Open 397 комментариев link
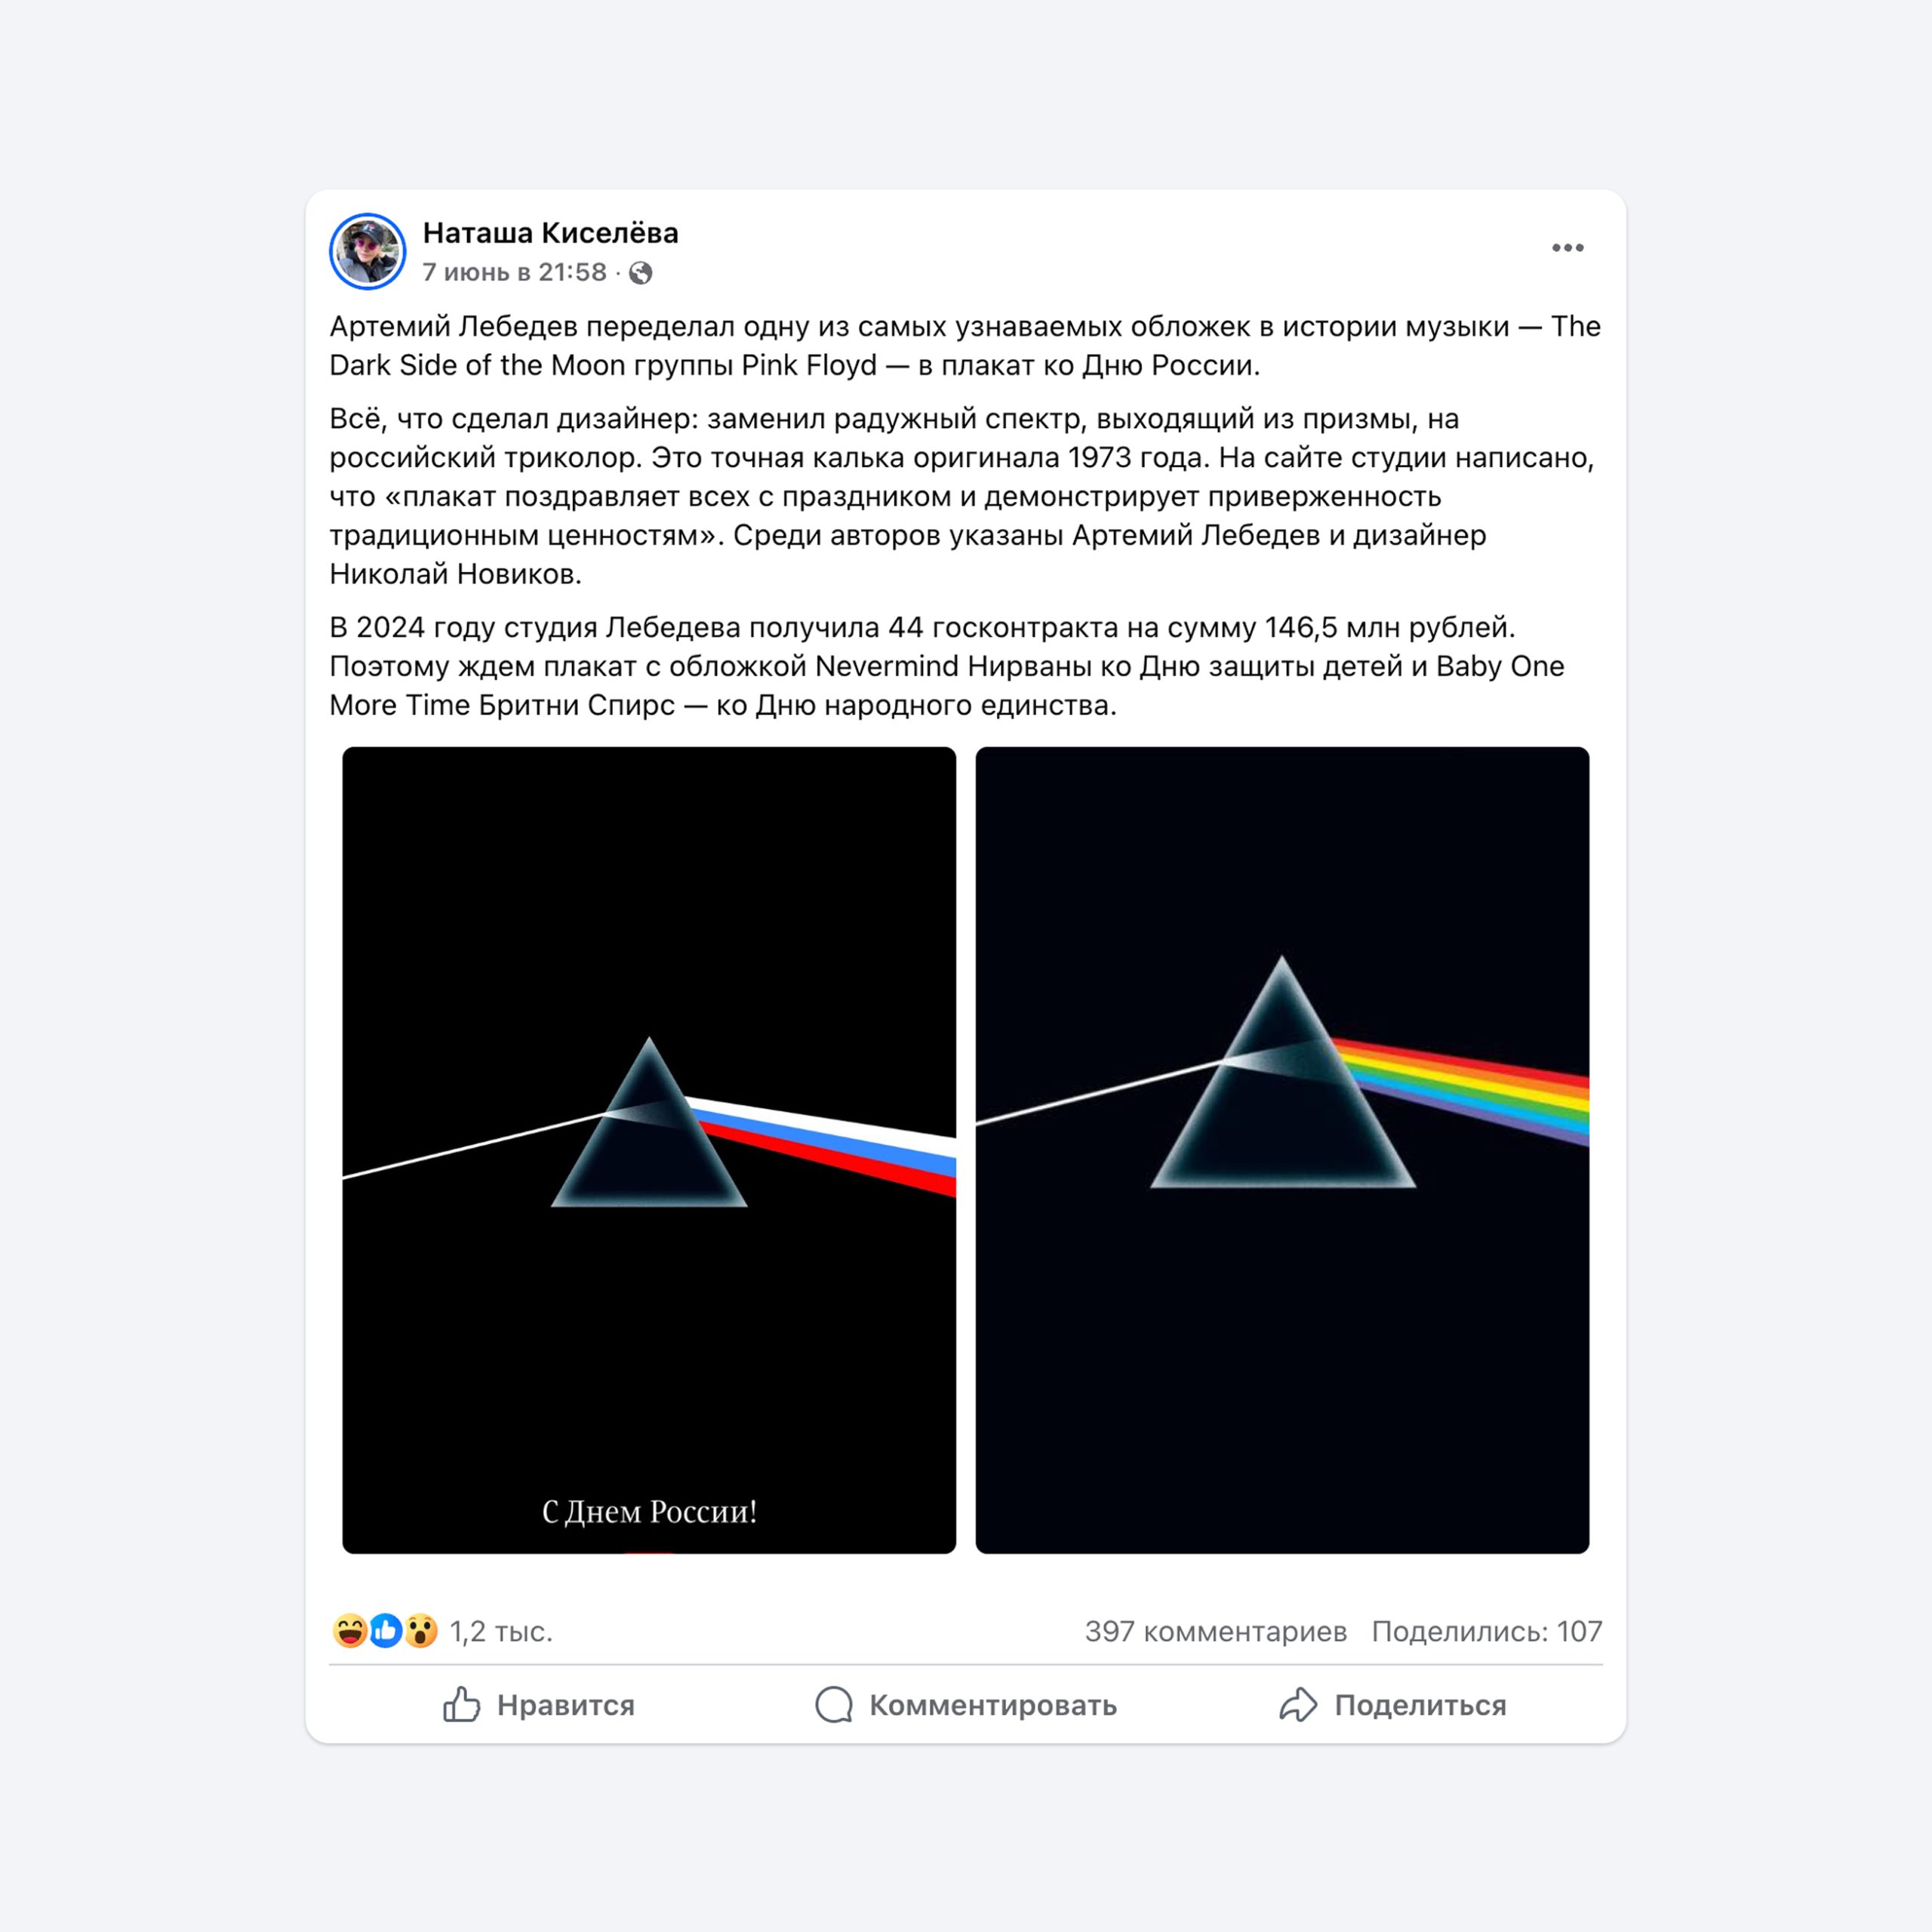This screenshot has width=1932, height=1932. (1216, 1632)
